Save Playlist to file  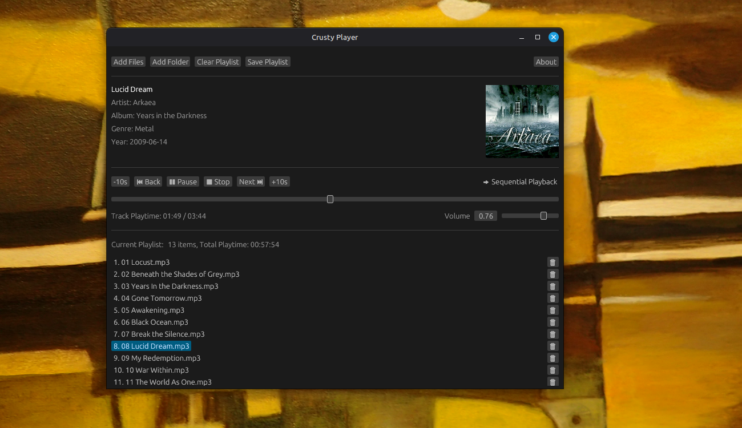[x=268, y=62]
